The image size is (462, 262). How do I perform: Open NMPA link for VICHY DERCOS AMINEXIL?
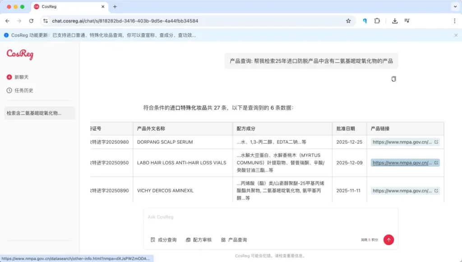coord(405,191)
